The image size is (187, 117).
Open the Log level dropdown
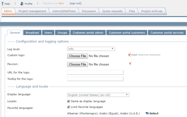click(x=91, y=49)
